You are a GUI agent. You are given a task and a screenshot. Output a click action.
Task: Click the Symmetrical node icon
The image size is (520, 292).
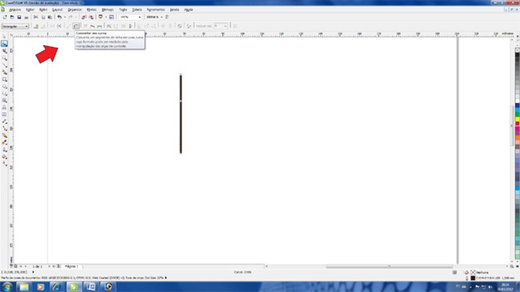pyautogui.click(x=99, y=26)
